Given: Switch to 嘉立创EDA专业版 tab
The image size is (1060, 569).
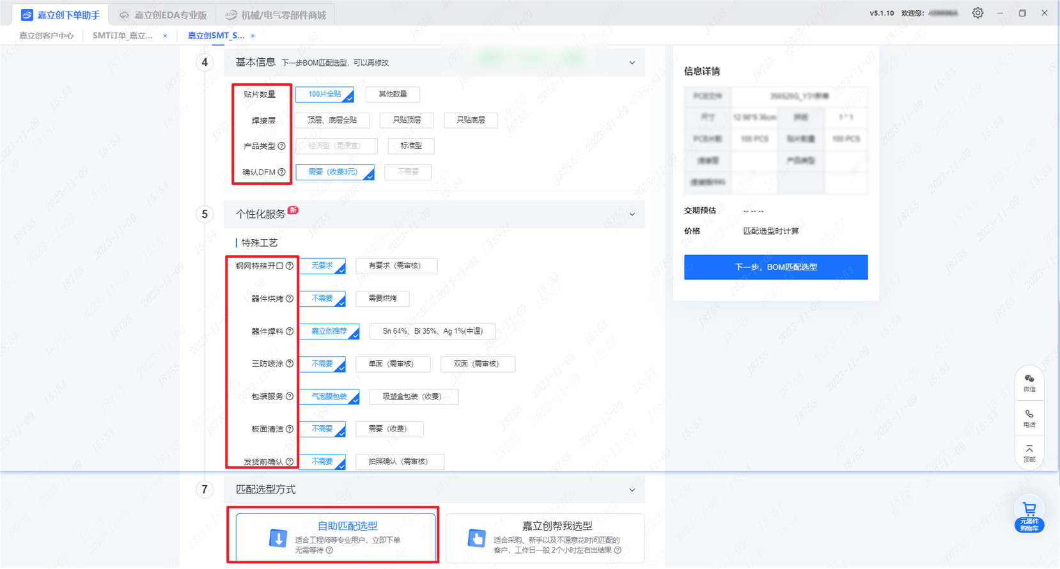Looking at the screenshot, I should tap(163, 15).
